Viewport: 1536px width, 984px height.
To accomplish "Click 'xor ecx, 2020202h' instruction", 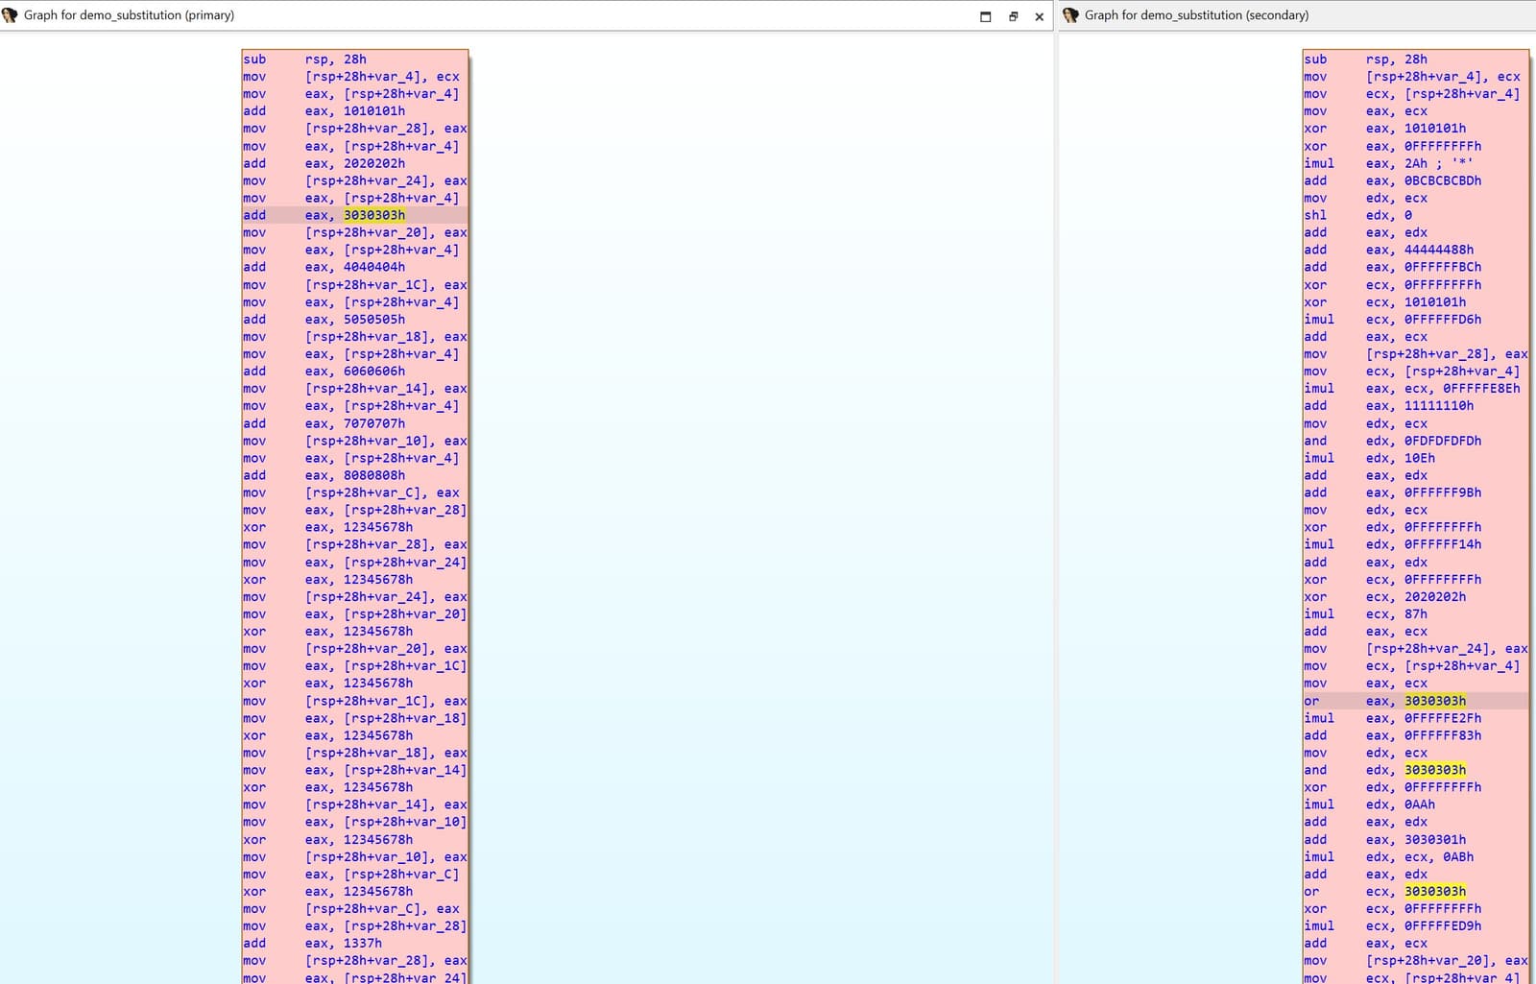I will (1385, 597).
